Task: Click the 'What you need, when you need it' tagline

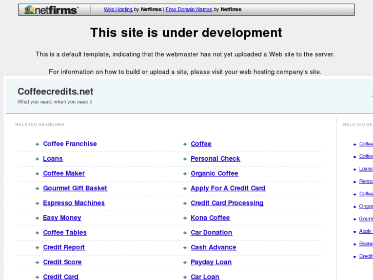Action: [55, 102]
